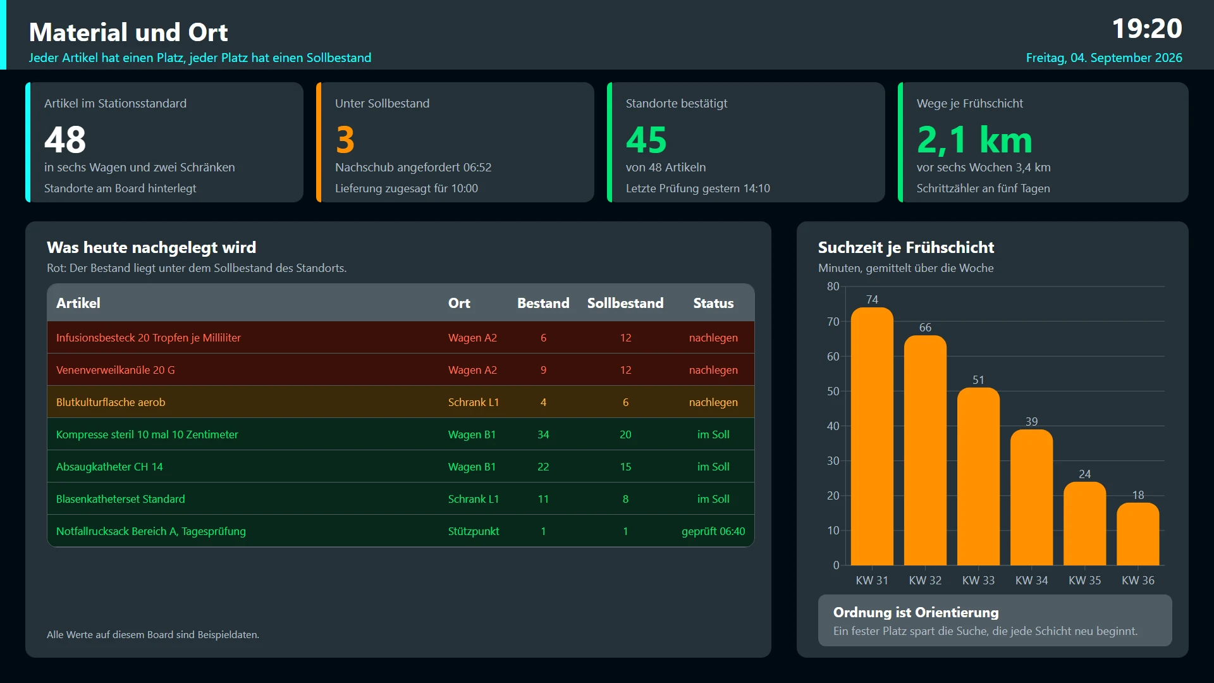This screenshot has width=1214, height=683.
Task: Click 'Lieferung zugesagt für 10:00'
Action: (407, 188)
